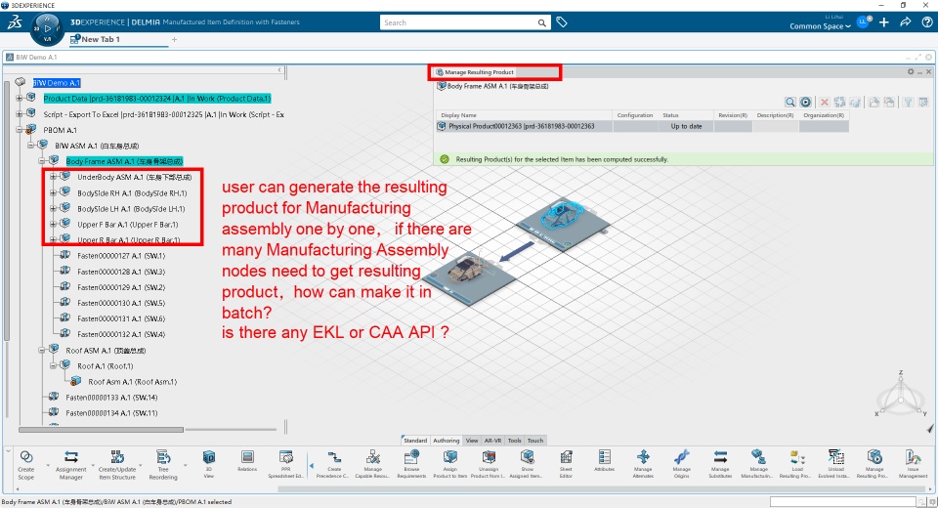
Task: Switch to the Touch toolbar tab
Action: [x=535, y=441]
